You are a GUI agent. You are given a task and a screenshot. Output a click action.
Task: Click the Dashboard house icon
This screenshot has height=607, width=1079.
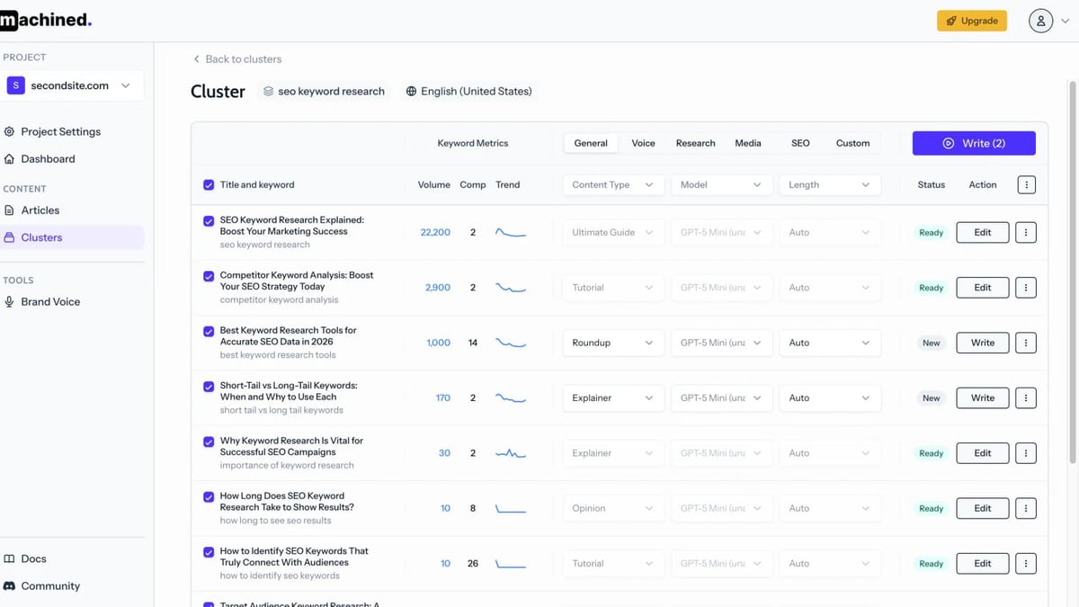click(10, 159)
